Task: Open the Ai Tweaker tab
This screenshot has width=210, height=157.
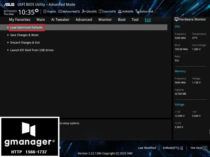Action: point(60,20)
